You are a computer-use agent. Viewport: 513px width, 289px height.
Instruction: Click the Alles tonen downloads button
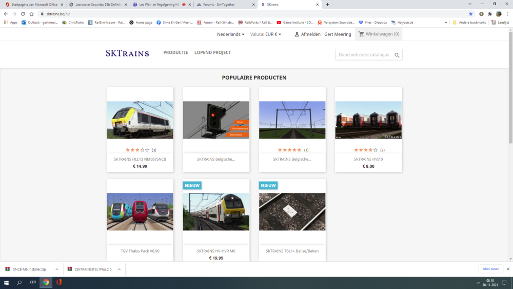(x=490, y=269)
